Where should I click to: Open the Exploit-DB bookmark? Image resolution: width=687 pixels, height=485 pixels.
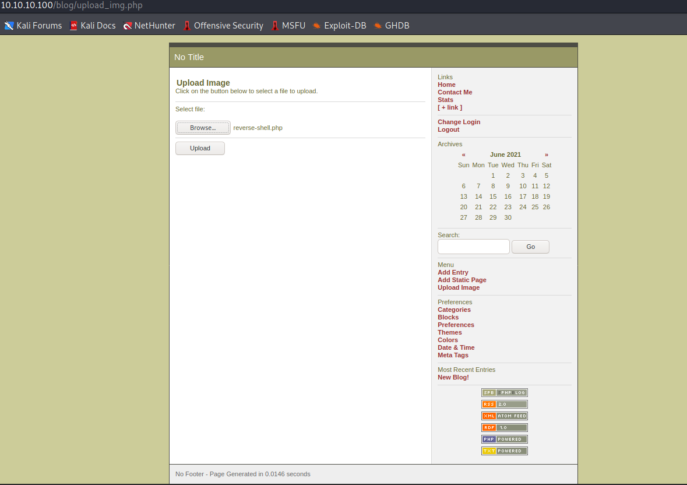point(340,26)
